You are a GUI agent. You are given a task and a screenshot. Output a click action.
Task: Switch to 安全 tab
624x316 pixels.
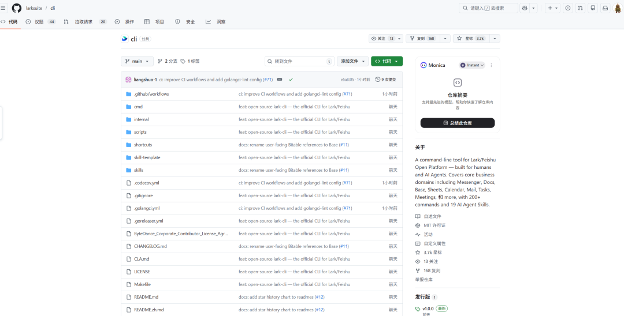coord(185,22)
